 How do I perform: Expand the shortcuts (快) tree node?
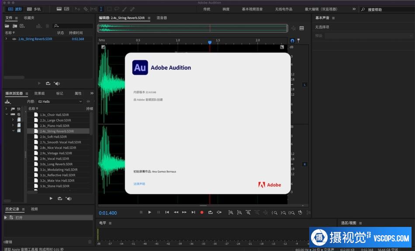7,109
